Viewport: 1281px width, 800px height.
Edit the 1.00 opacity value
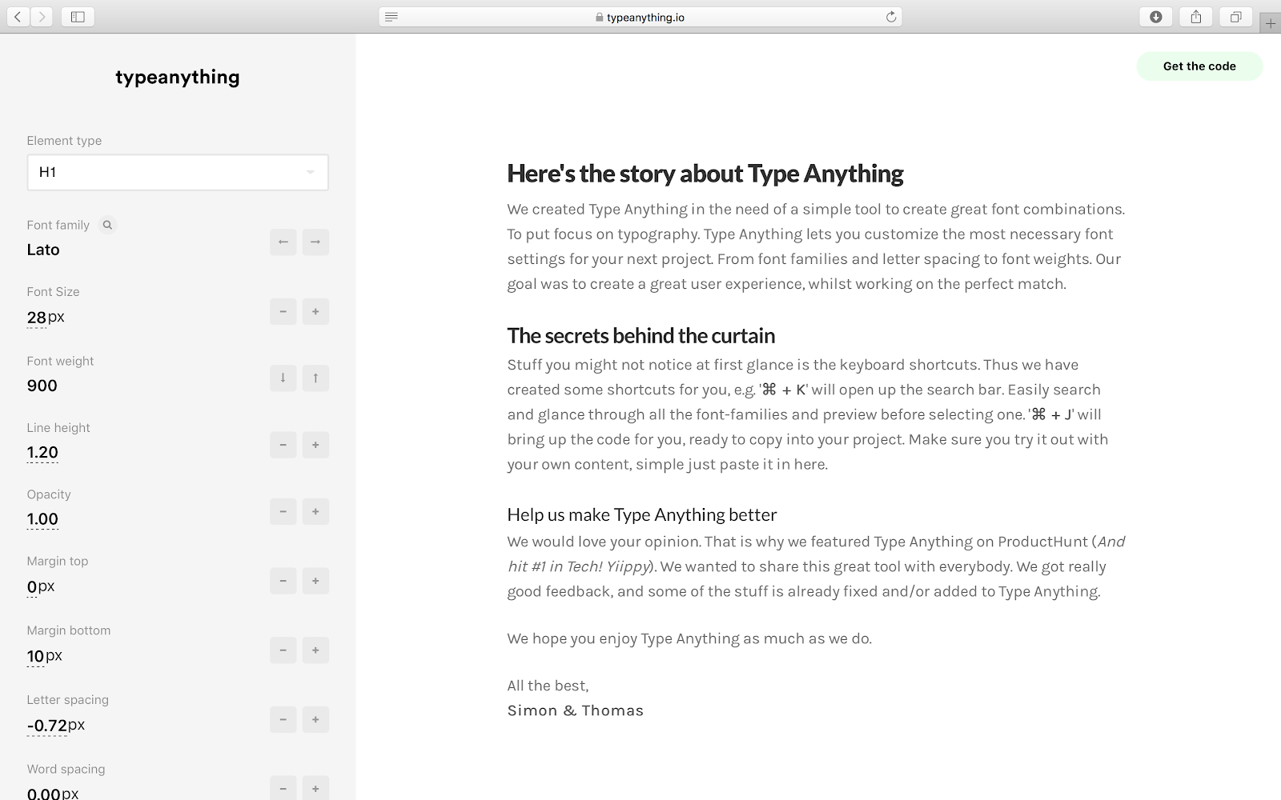42,519
